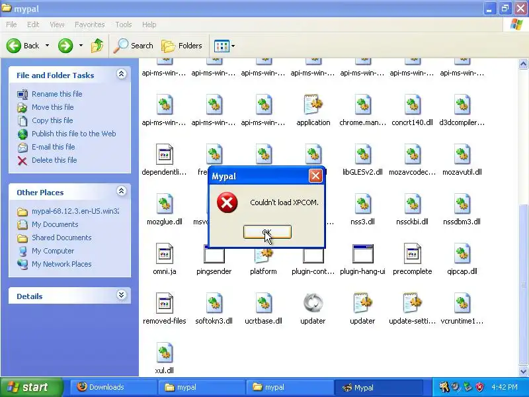Select the ucrtbase.dll file icon
This screenshot has height=397, width=529.
point(263,303)
